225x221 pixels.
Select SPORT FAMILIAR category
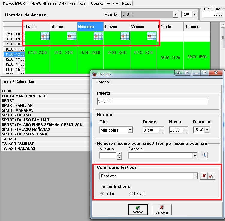[45, 105]
